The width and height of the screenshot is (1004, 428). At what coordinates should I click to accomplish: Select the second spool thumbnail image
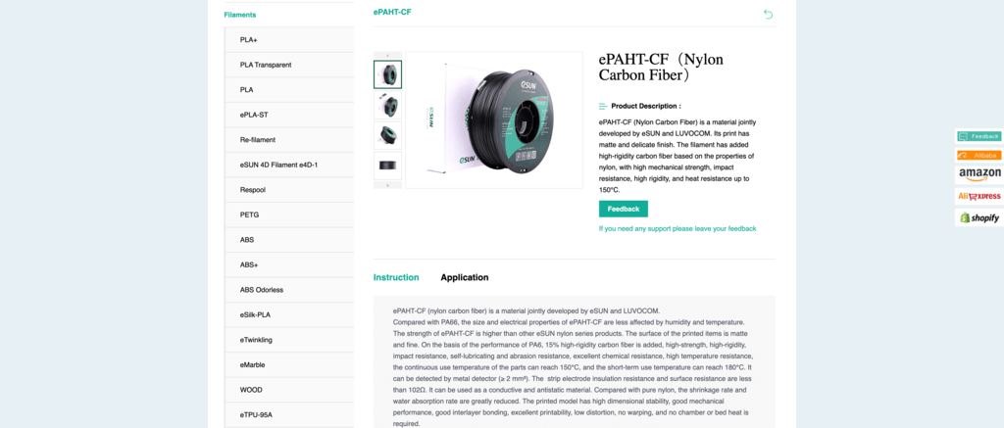tap(387, 105)
